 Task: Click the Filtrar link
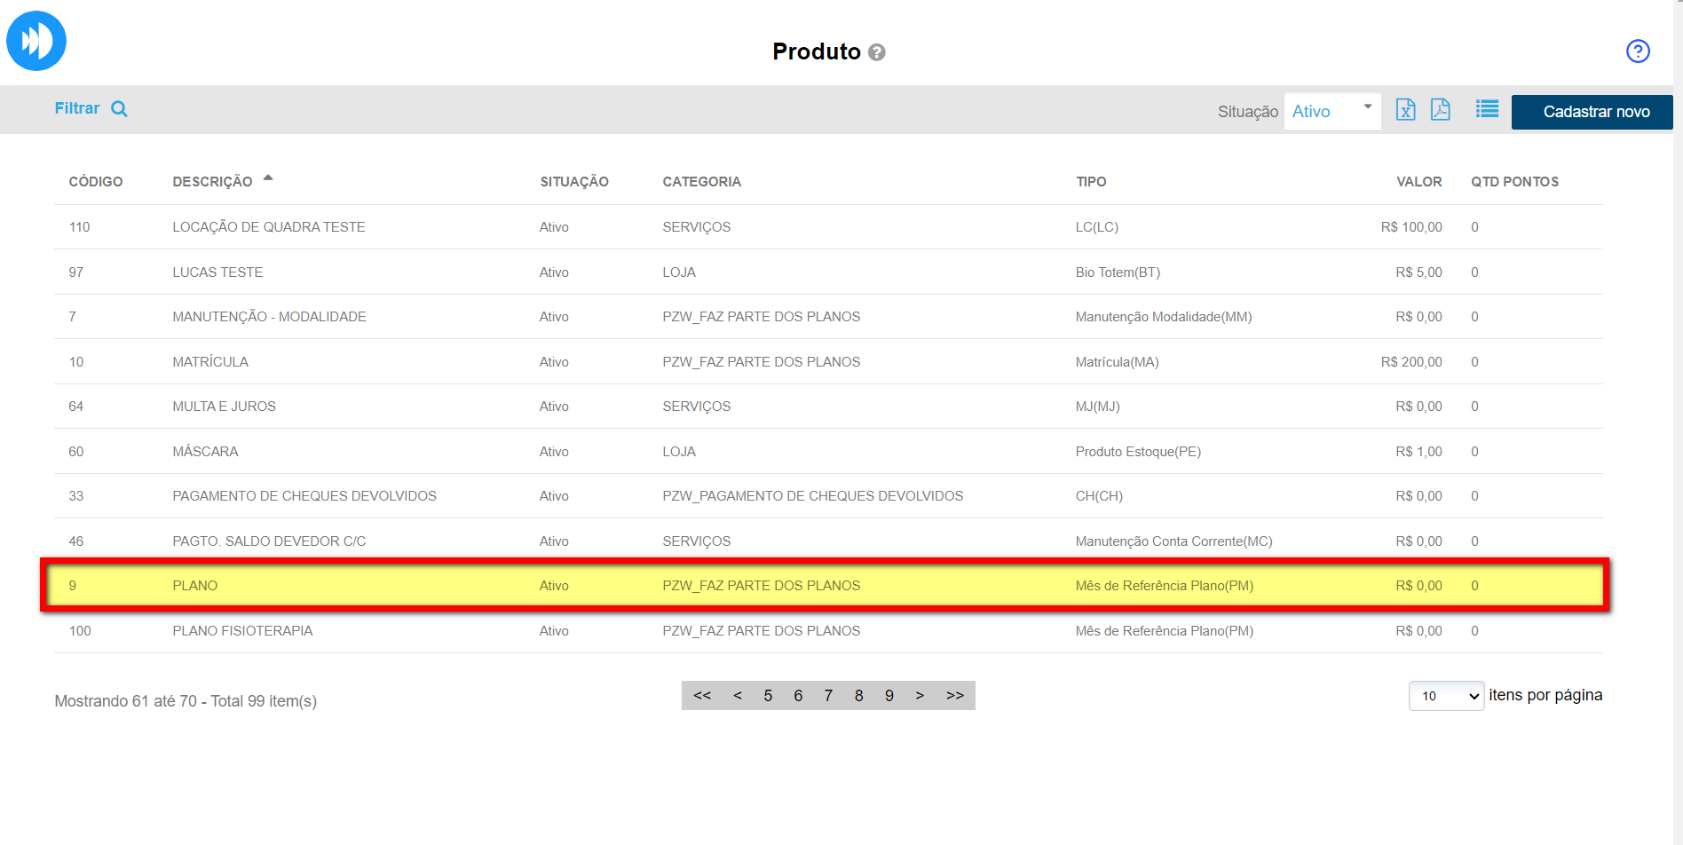(77, 108)
